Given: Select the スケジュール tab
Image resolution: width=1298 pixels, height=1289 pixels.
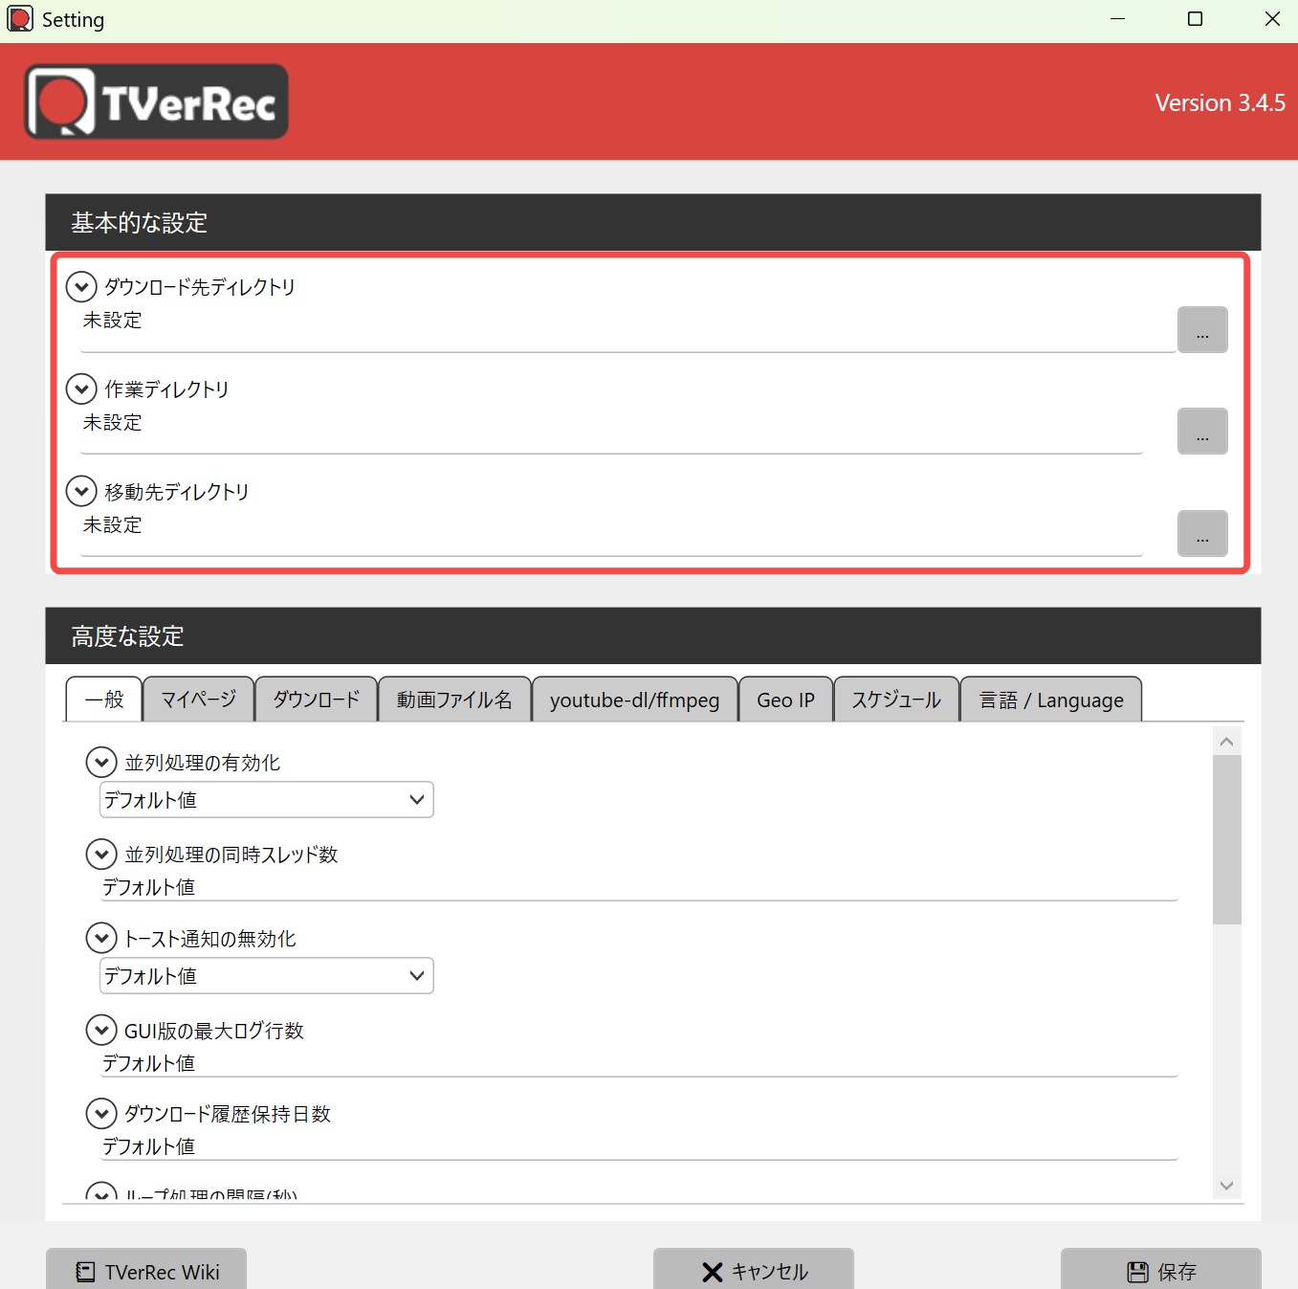Looking at the screenshot, I should (x=896, y=700).
